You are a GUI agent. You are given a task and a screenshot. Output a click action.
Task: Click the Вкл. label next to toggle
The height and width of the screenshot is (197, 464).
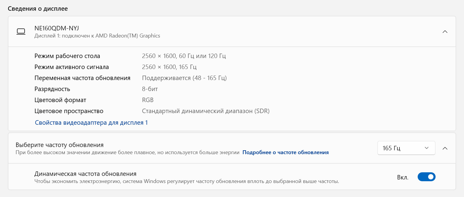[402, 177]
